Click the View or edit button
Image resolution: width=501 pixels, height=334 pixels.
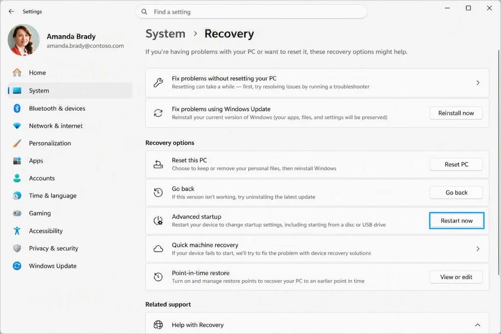click(456, 277)
